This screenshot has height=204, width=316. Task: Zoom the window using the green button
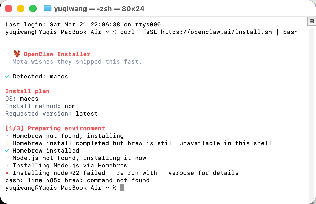tap(33, 8)
